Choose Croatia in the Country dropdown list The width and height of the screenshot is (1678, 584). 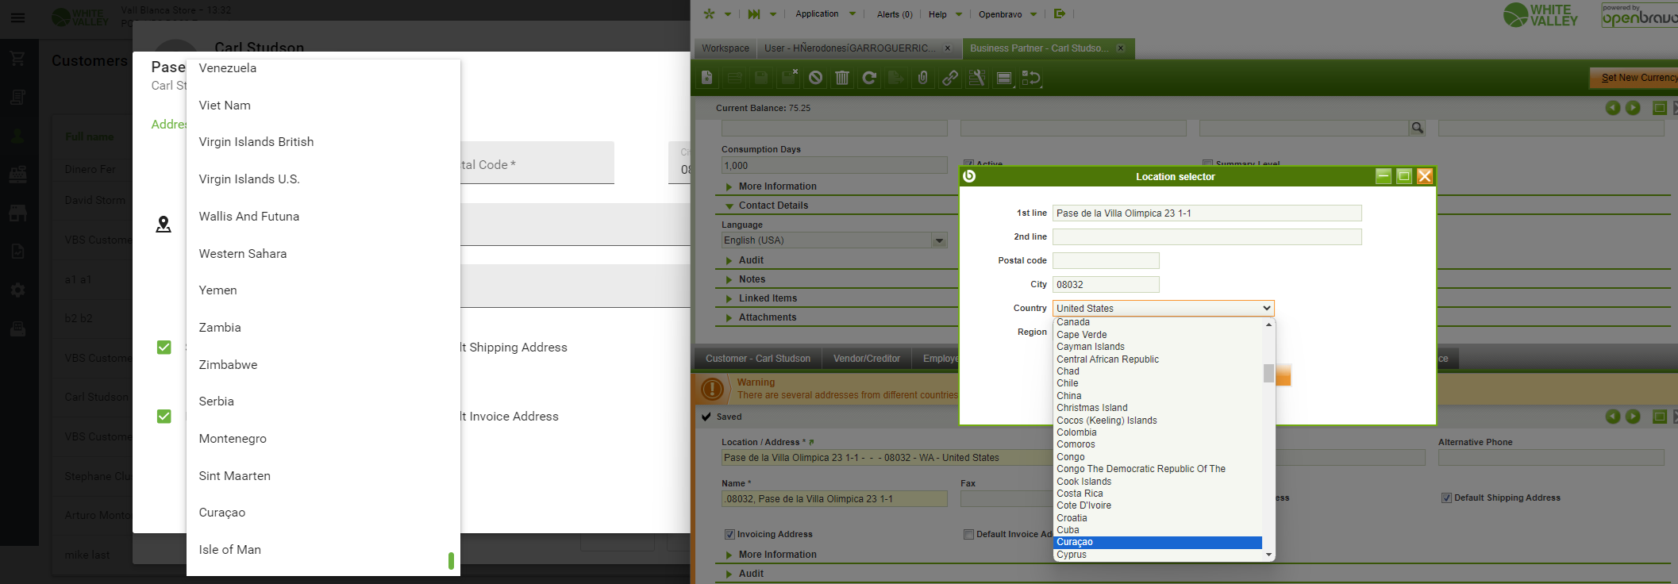click(x=1072, y=518)
